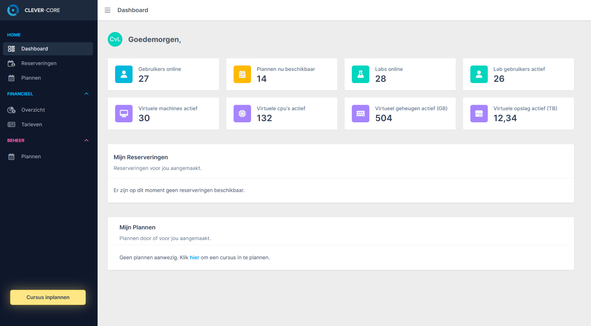The height and width of the screenshot is (326, 591).
Task: Click the CvL user avatar
Action: click(x=115, y=39)
